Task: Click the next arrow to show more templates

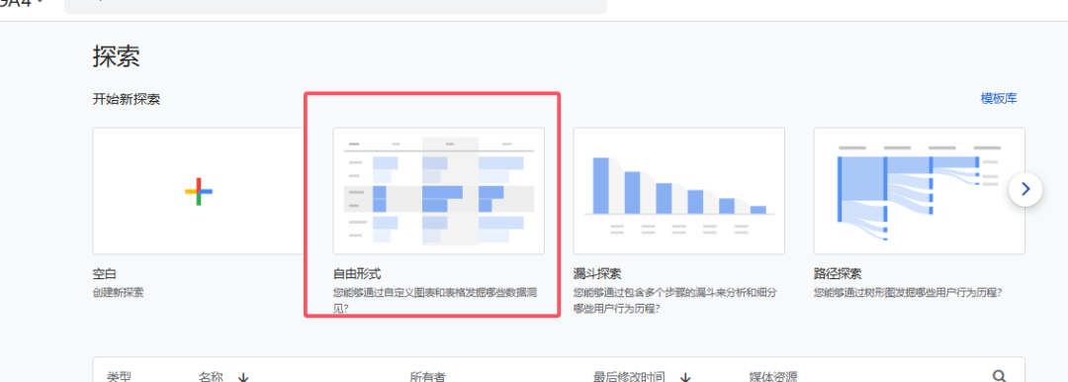Action: point(1025,189)
